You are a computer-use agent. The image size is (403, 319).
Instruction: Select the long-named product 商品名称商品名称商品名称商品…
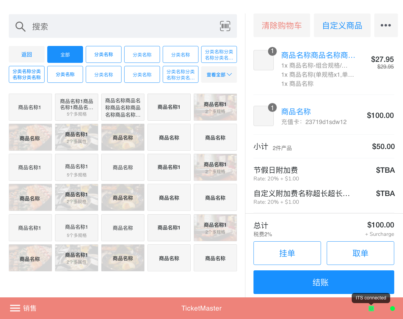pyautogui.click(x=123, y=107)
